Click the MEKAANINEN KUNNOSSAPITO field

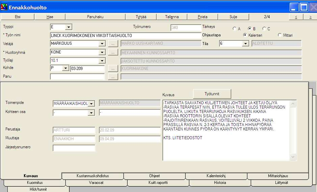pyautogui.click(x=211, y=53)
